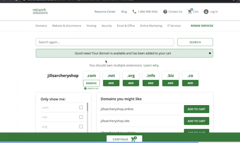Click the Log In user avatar icon

click(206, 12)
